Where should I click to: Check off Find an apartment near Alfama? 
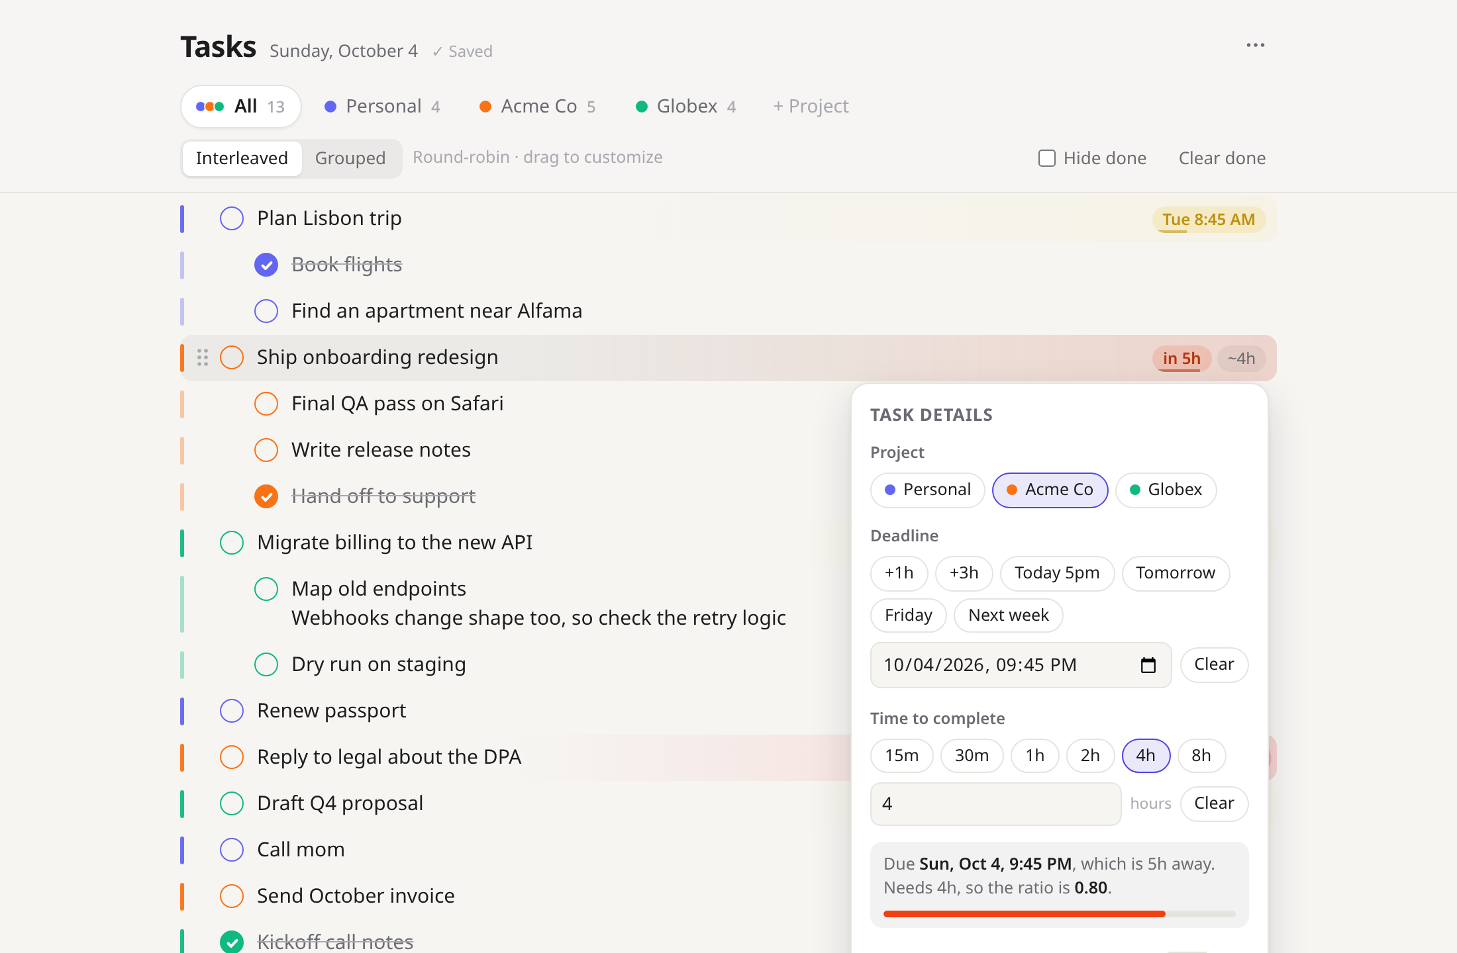click(x=266, y=311)
